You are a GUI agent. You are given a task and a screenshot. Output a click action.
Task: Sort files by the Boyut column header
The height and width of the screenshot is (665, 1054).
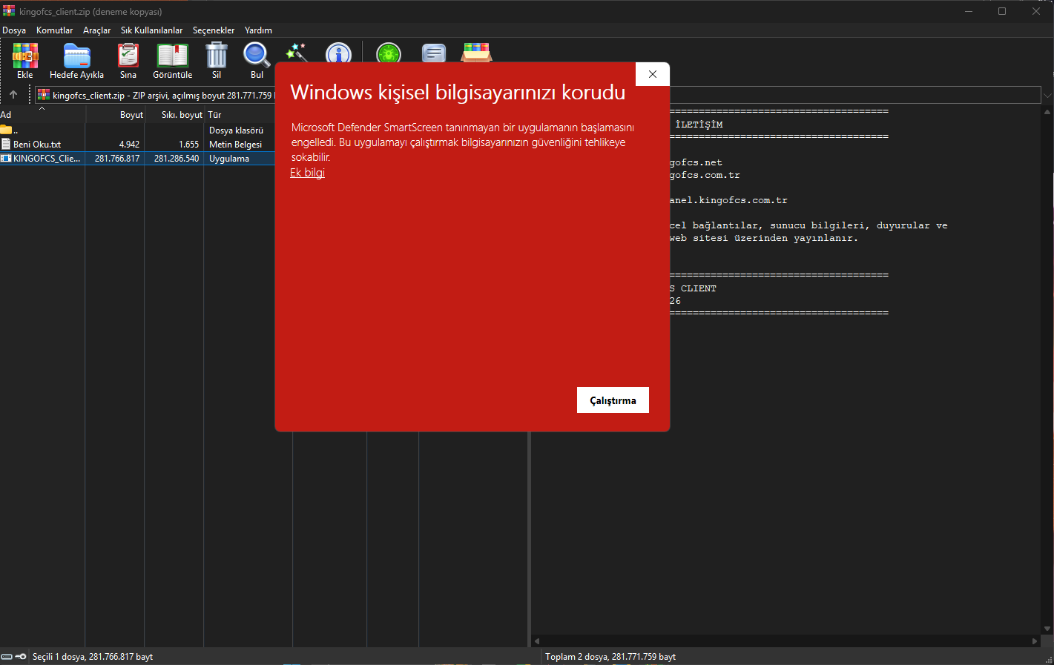click(x=115, y=115)
